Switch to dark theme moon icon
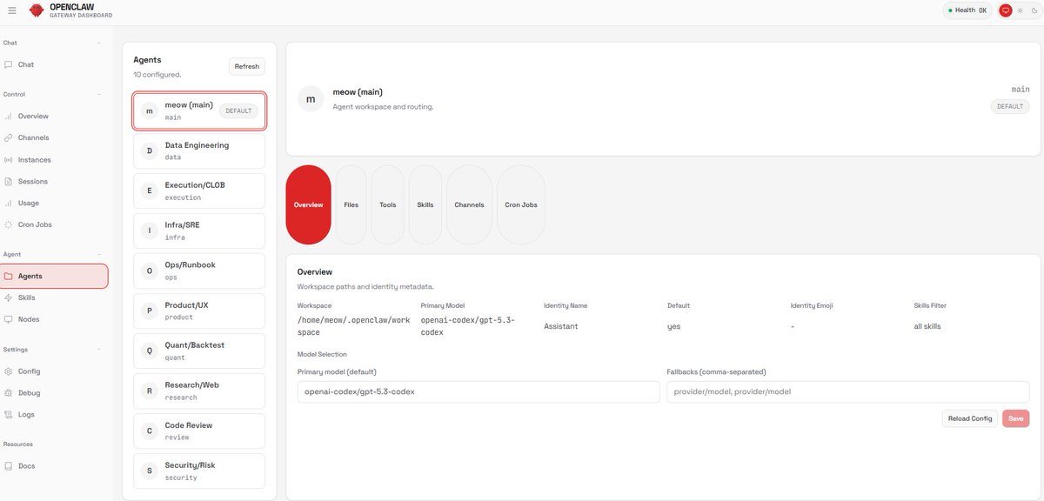This screenshot has width=1044, height=501. coord(1034,10)
